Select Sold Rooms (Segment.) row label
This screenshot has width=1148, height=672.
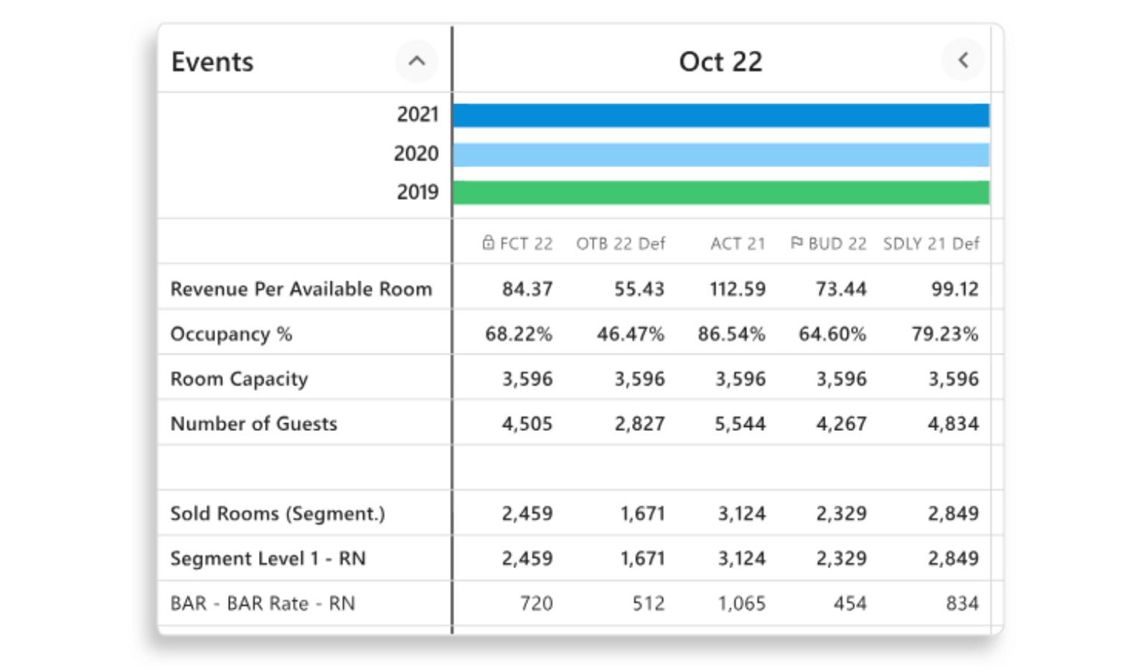[278, 514]
